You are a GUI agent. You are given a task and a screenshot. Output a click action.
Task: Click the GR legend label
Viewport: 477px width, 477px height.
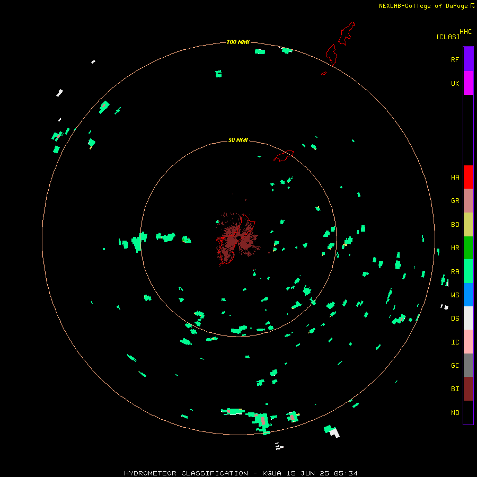(455, 201)
